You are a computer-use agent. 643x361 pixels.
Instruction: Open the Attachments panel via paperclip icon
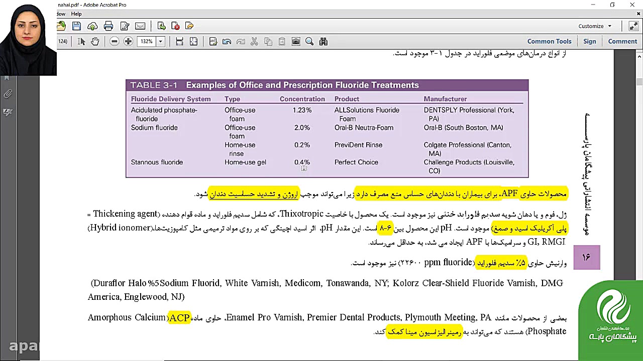8,94
